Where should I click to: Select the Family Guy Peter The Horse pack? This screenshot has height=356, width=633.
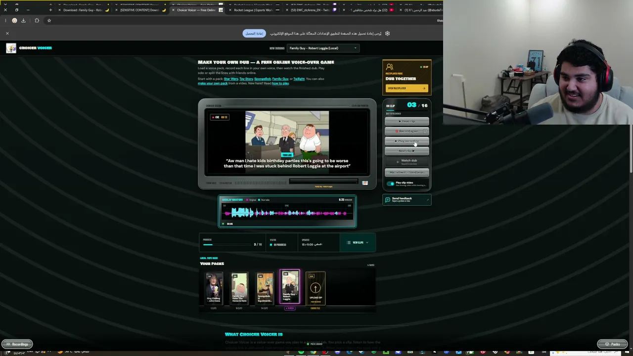point(239,288)
